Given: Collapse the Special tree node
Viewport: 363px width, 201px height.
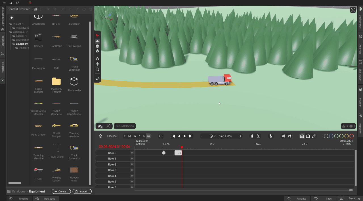Looking at the screenshot, I should pos(26,36).
